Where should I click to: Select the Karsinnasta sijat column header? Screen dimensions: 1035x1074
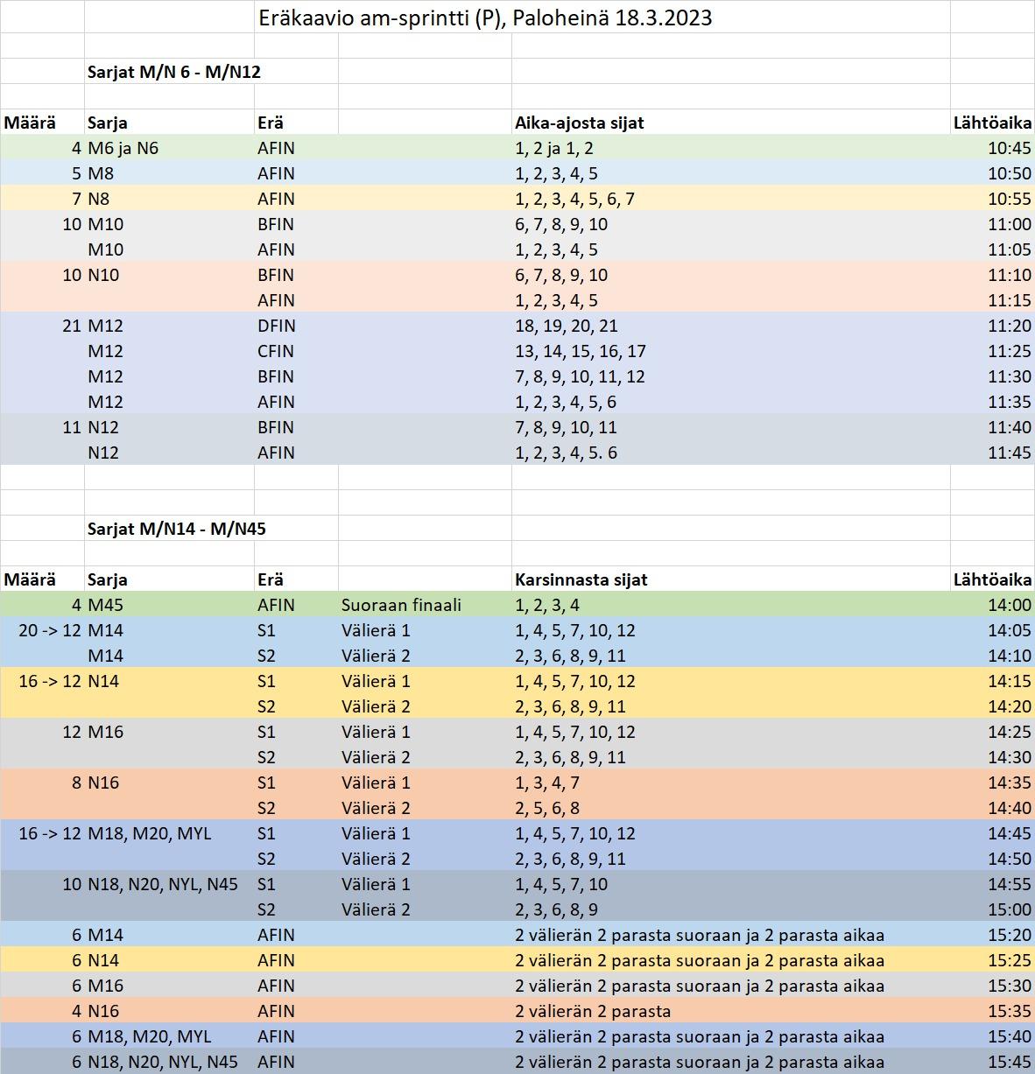581,579
